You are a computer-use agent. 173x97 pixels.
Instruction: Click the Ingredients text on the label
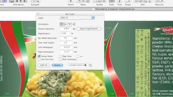(x=161, y=38)
